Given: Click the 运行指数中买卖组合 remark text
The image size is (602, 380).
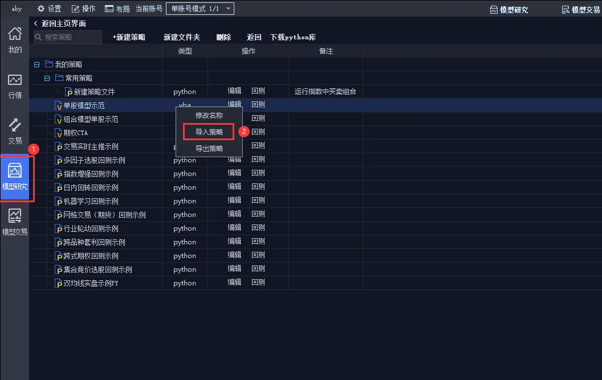Looking at the screenshot, I should [325, 92].
